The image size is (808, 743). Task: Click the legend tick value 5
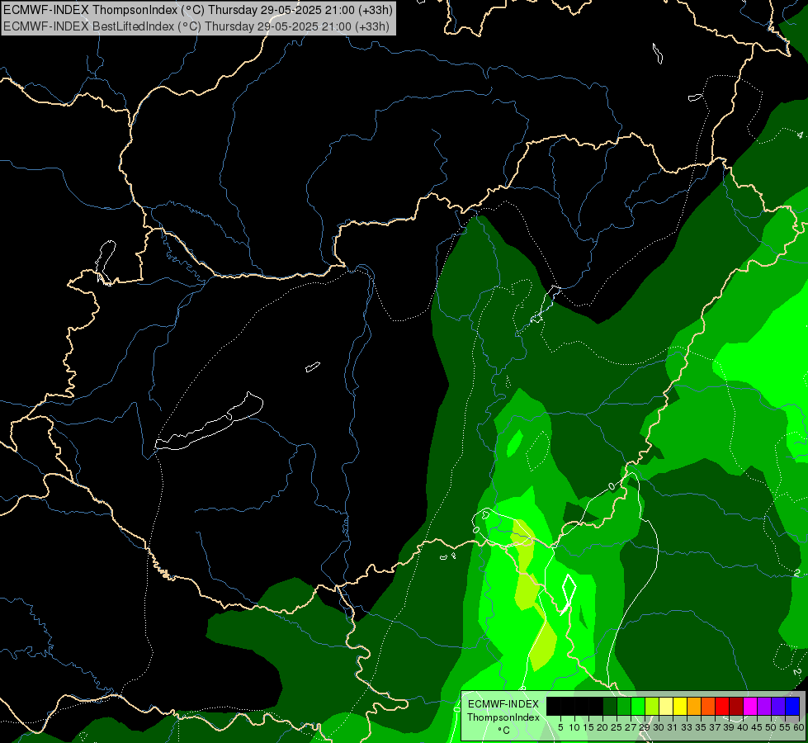(x=560, y=727)
